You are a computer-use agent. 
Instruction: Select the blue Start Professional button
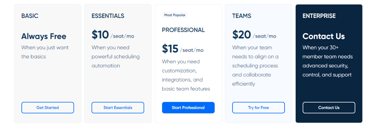pyautogui.click(x=188, y=108)
